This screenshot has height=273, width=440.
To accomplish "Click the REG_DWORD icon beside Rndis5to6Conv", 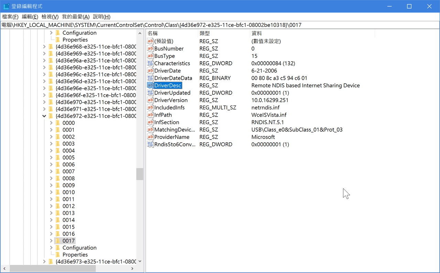I will (150, 144).
